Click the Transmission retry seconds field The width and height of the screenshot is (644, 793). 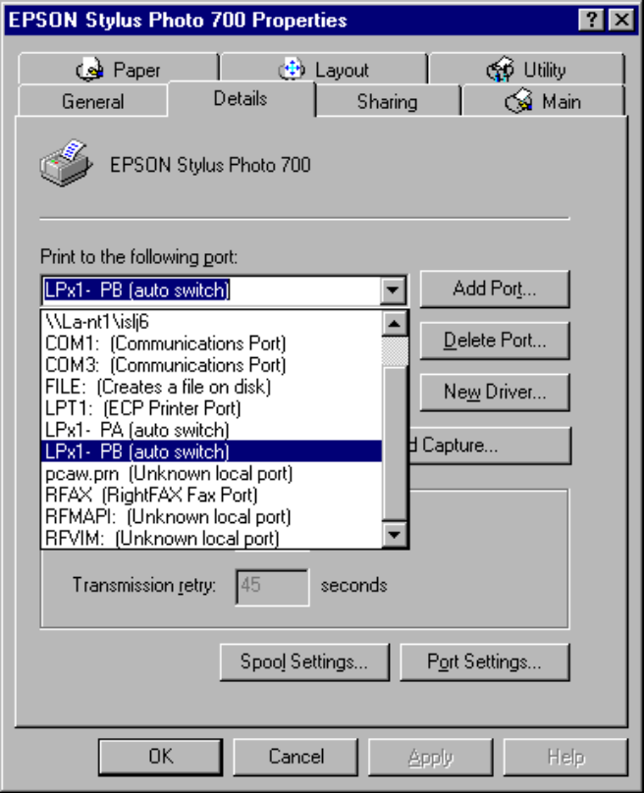click(x=272, y=587)
